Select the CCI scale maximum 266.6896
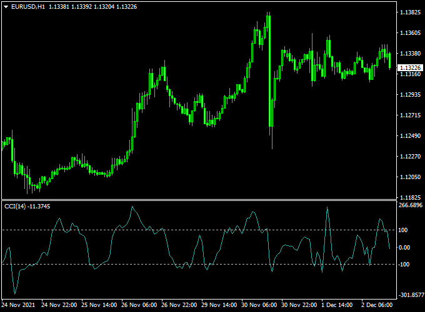Viewport: 425px width, 312px height. click(411, 205)
